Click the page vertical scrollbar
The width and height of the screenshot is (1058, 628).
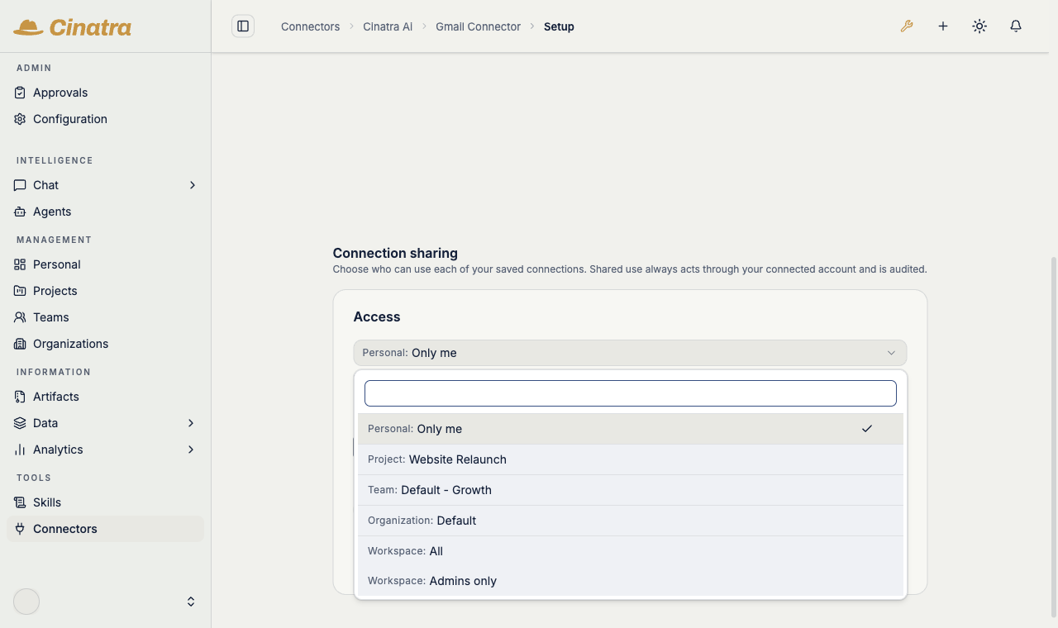point(1053,436)
